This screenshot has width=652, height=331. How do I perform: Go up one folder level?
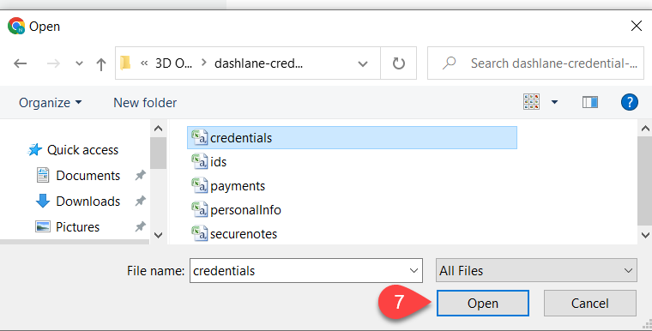click(100, 64)
